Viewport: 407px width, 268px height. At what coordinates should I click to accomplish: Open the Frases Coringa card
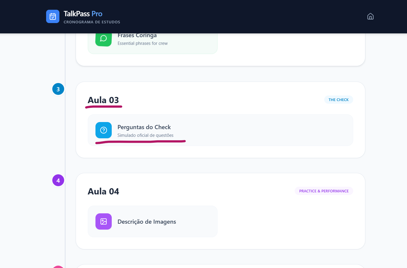point(153,43)
